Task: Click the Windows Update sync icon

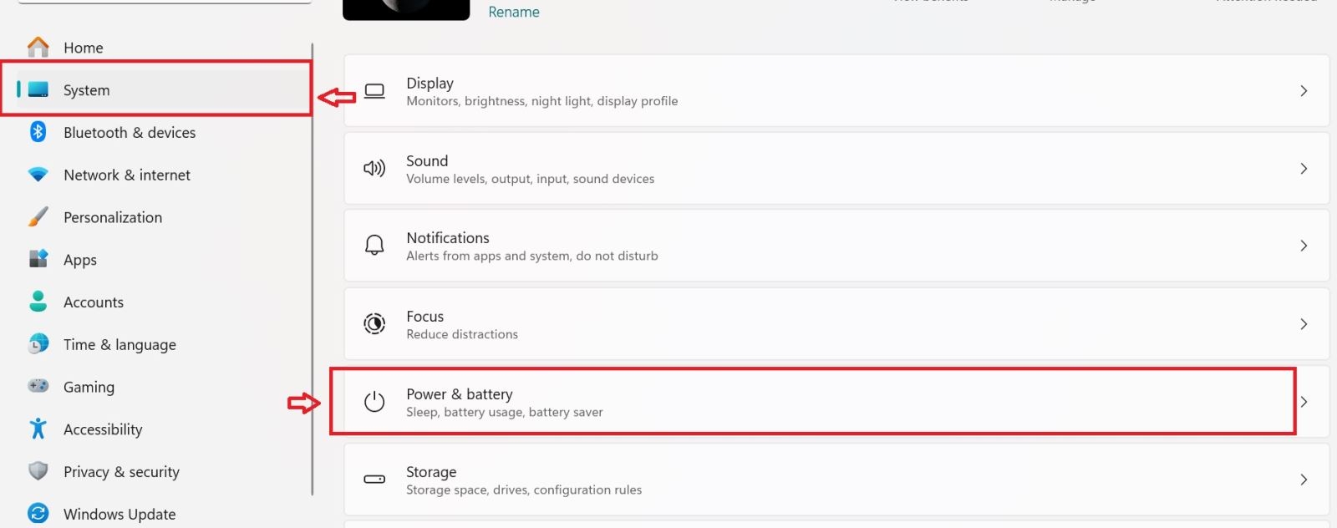Action: coord(38,513)
